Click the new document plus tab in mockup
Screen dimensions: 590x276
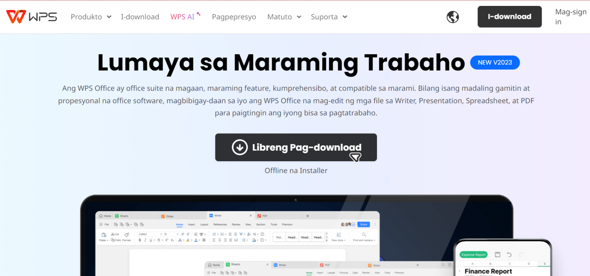307,215
